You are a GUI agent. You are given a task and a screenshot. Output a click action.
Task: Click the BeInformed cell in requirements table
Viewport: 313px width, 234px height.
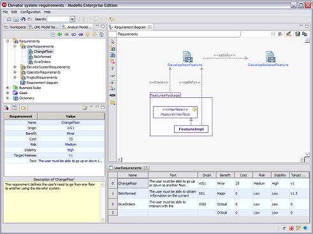tap(133, 193)
